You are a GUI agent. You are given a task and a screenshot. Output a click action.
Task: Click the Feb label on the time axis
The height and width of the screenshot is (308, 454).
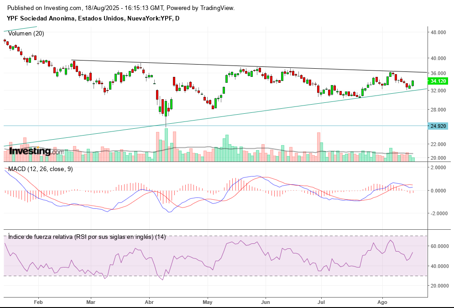pyautogui.click(x=38, y=302)
